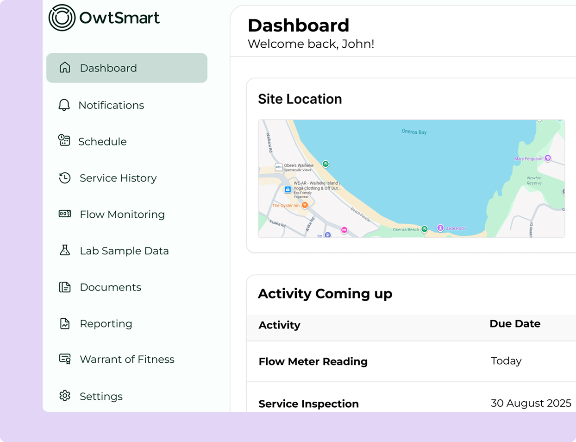Go to the Schedule section
Viewport: 576px width, 442px height.
click(x=103, y=141)
